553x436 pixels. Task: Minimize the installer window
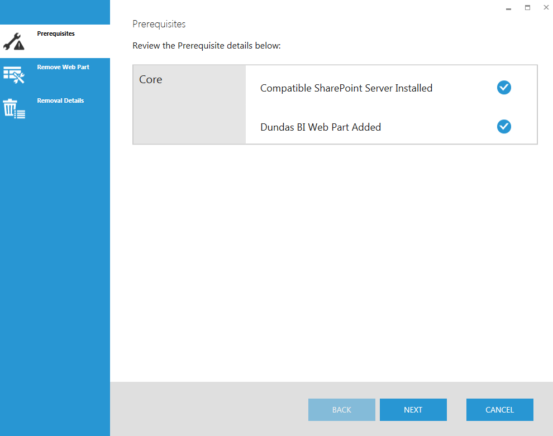point(508,8)
